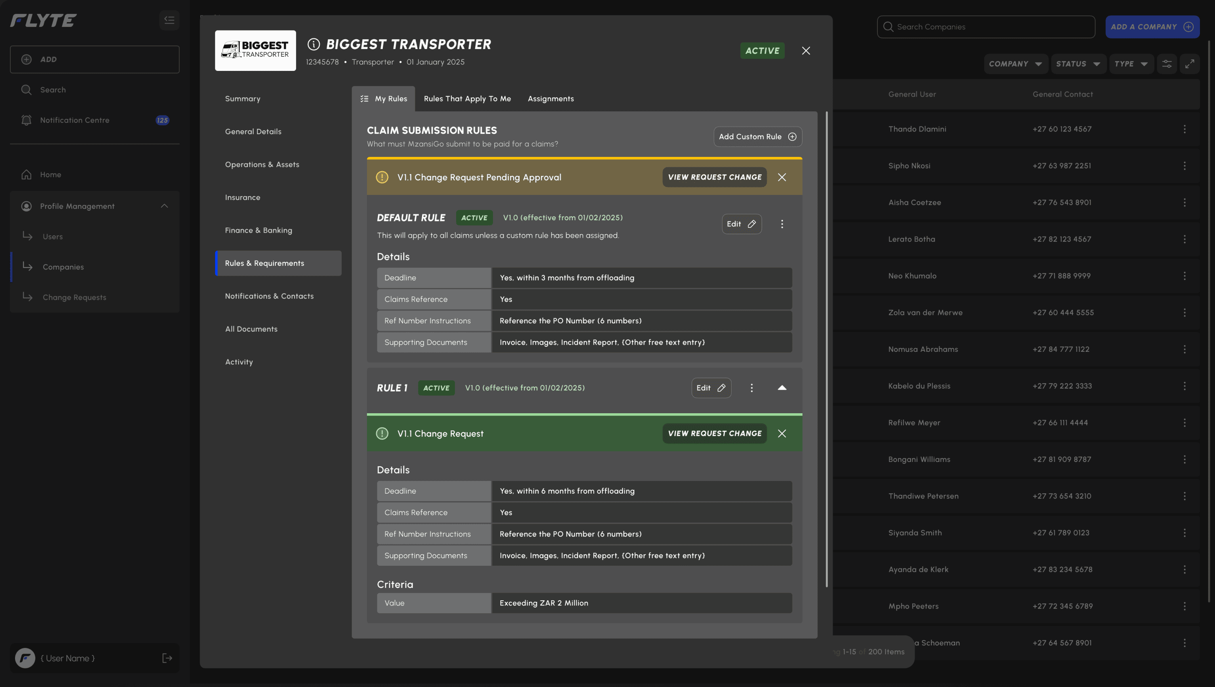Dismiss the green V1.1 Change Request banner
This screenshot has height=687, width=1215.
tap(782, 433)
